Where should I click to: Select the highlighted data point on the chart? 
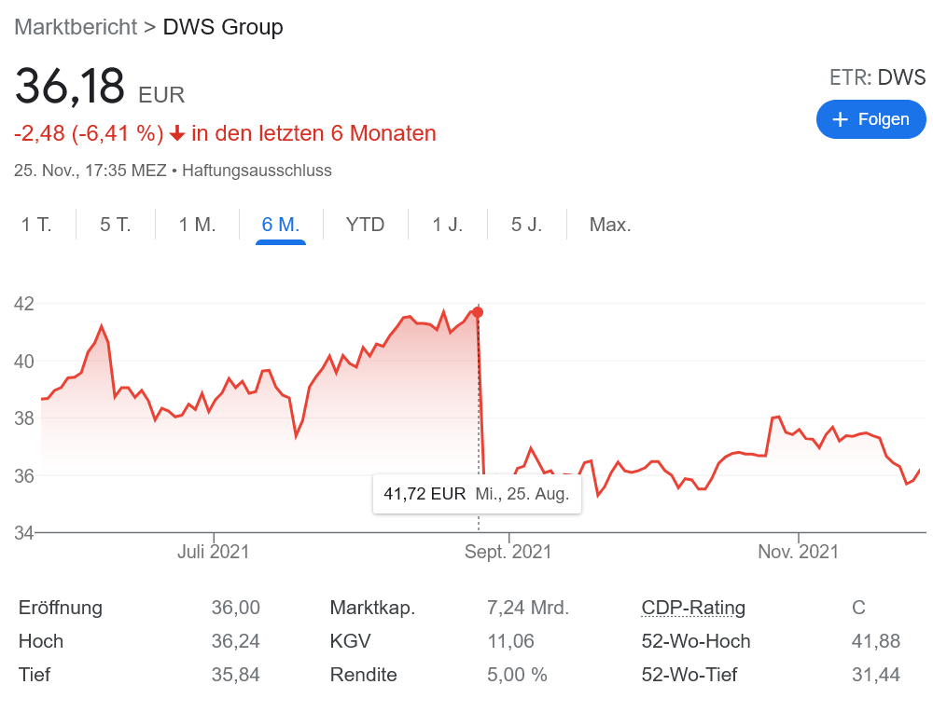click(x=477, y=313)
